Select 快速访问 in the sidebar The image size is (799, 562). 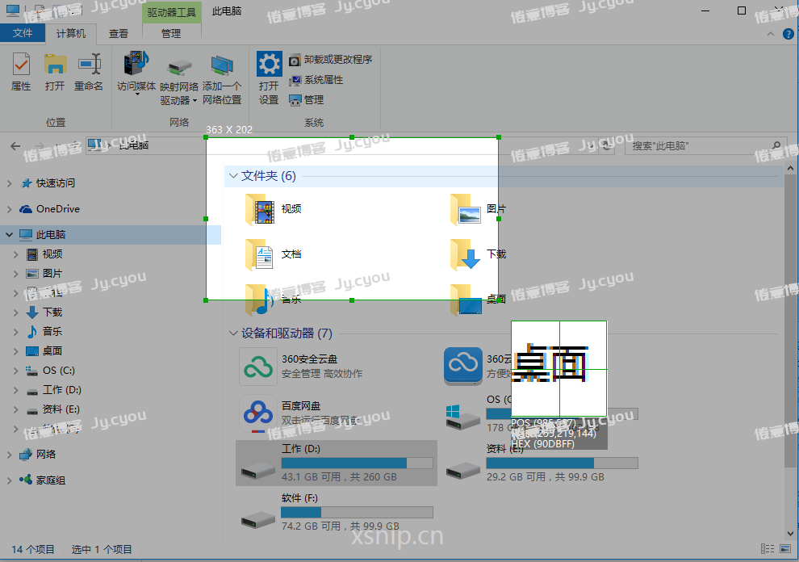click(x=48, y=183)
